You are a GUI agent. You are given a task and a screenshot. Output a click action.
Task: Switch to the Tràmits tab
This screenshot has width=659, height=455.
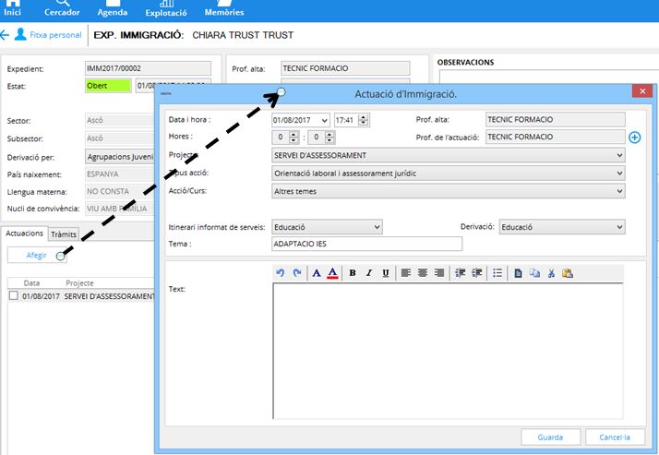tap(63, 234)
